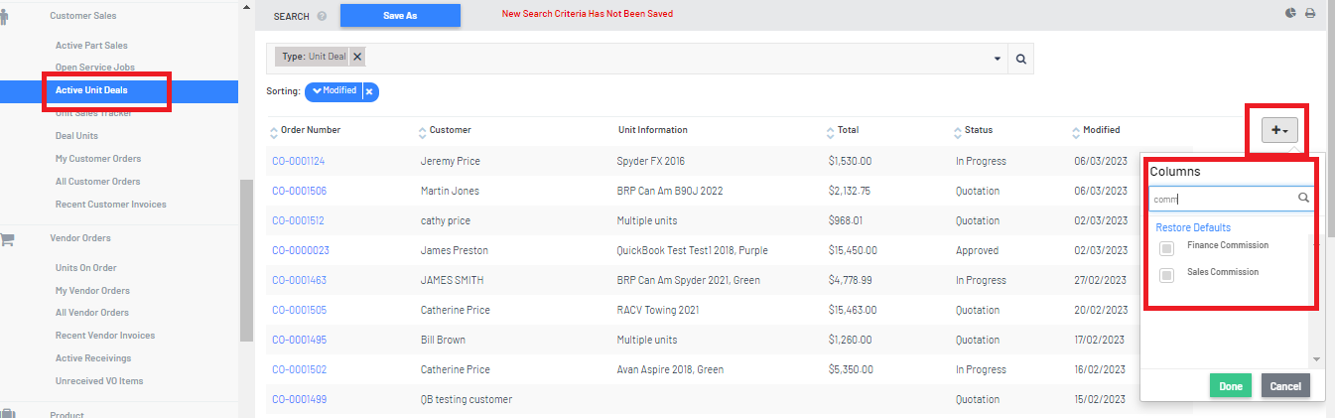The image size is (1335, 418).
Task: Open the add columns plus dropdown
Action: coord(1279,130)
